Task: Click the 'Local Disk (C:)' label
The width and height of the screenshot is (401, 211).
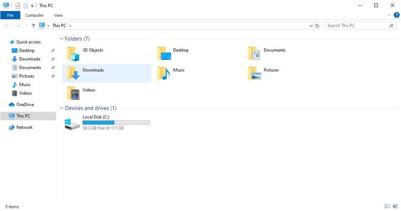Action: click(x=96, y=117)
